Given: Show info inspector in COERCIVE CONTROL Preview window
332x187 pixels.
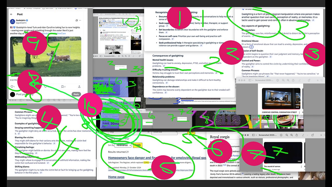Looking at the screenshot, I should [x=278, y=80].
